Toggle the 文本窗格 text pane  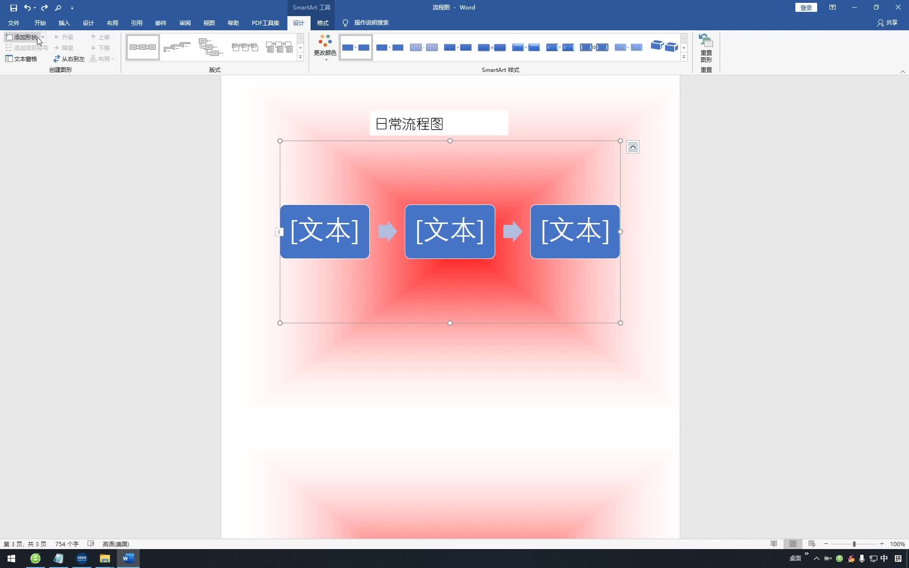coord(21,59)
